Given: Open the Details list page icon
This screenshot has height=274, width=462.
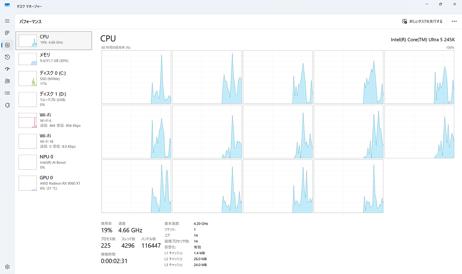Looking at the screenshot, I should coord(7,93).
